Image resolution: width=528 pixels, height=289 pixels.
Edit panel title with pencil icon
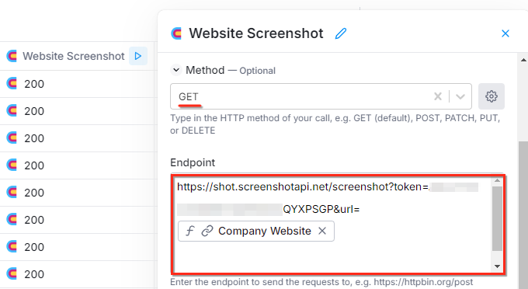pyautogui.click(x=341, y=33)
